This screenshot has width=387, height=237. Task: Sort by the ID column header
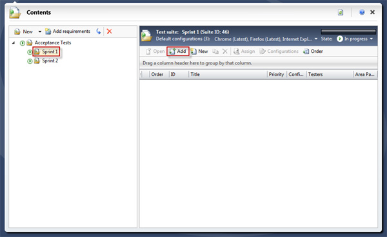179,75
